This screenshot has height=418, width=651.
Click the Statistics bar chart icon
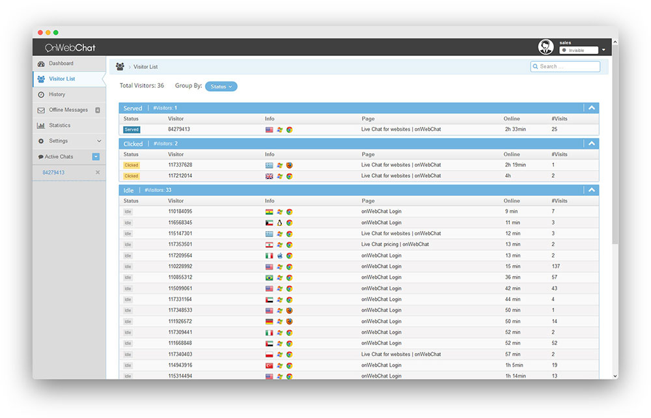[x=41, y=126]
